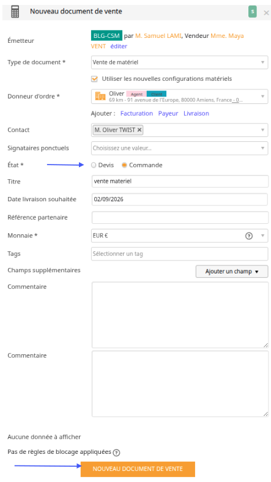Click the calculator icon in the header
Image resolution: width=271 pixels, height=482 pixels.
[x=15, y=12]
